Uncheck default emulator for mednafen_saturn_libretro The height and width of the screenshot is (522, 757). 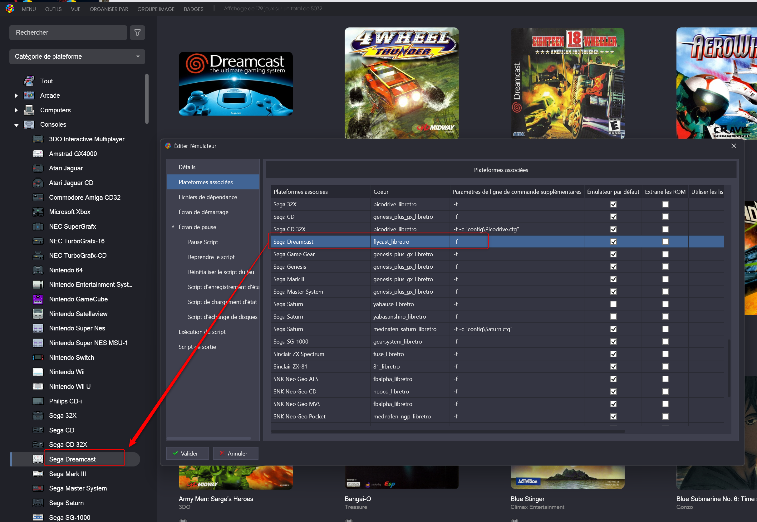613,329
